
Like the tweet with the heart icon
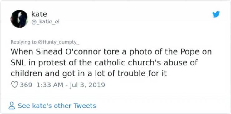pos(15,85)
